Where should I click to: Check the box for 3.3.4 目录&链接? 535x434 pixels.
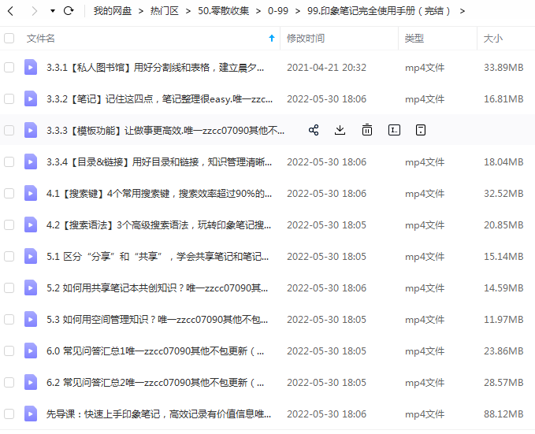(9, 161)
